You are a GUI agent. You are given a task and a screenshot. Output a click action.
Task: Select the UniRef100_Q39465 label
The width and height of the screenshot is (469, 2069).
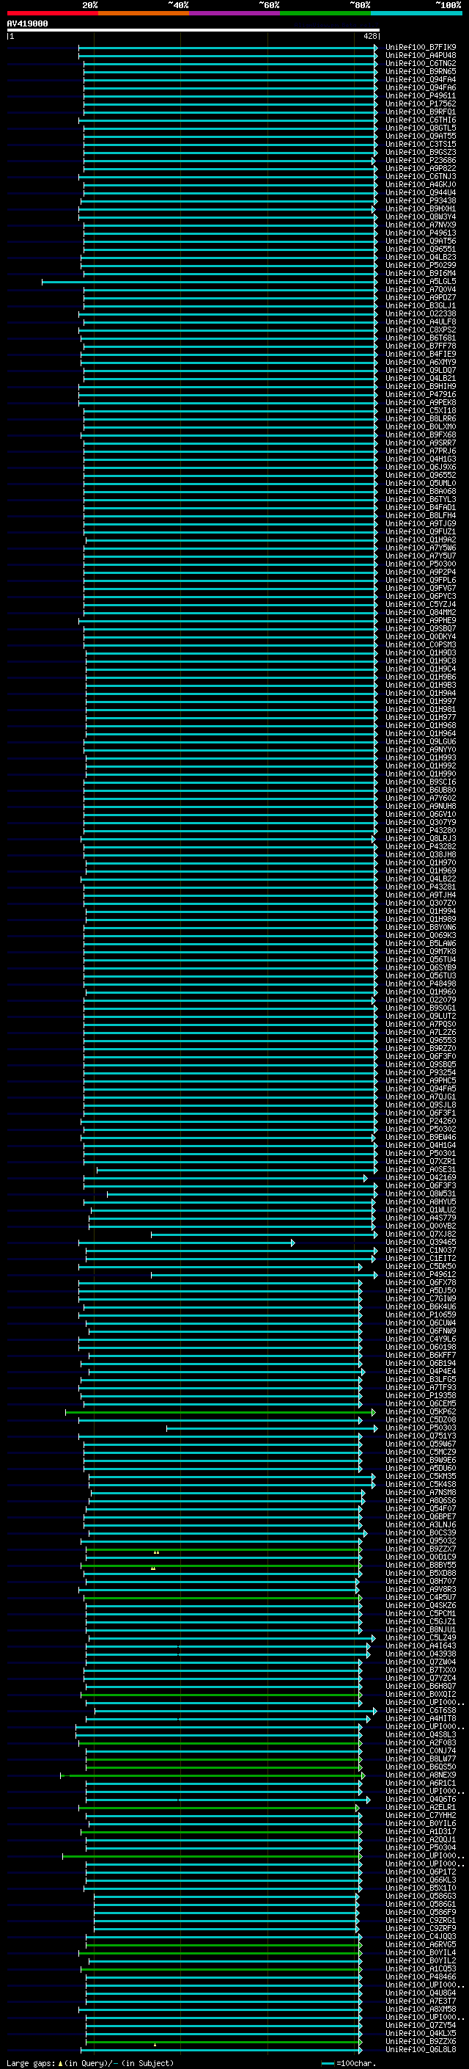pyautogui.click(x=420, y=1242)
